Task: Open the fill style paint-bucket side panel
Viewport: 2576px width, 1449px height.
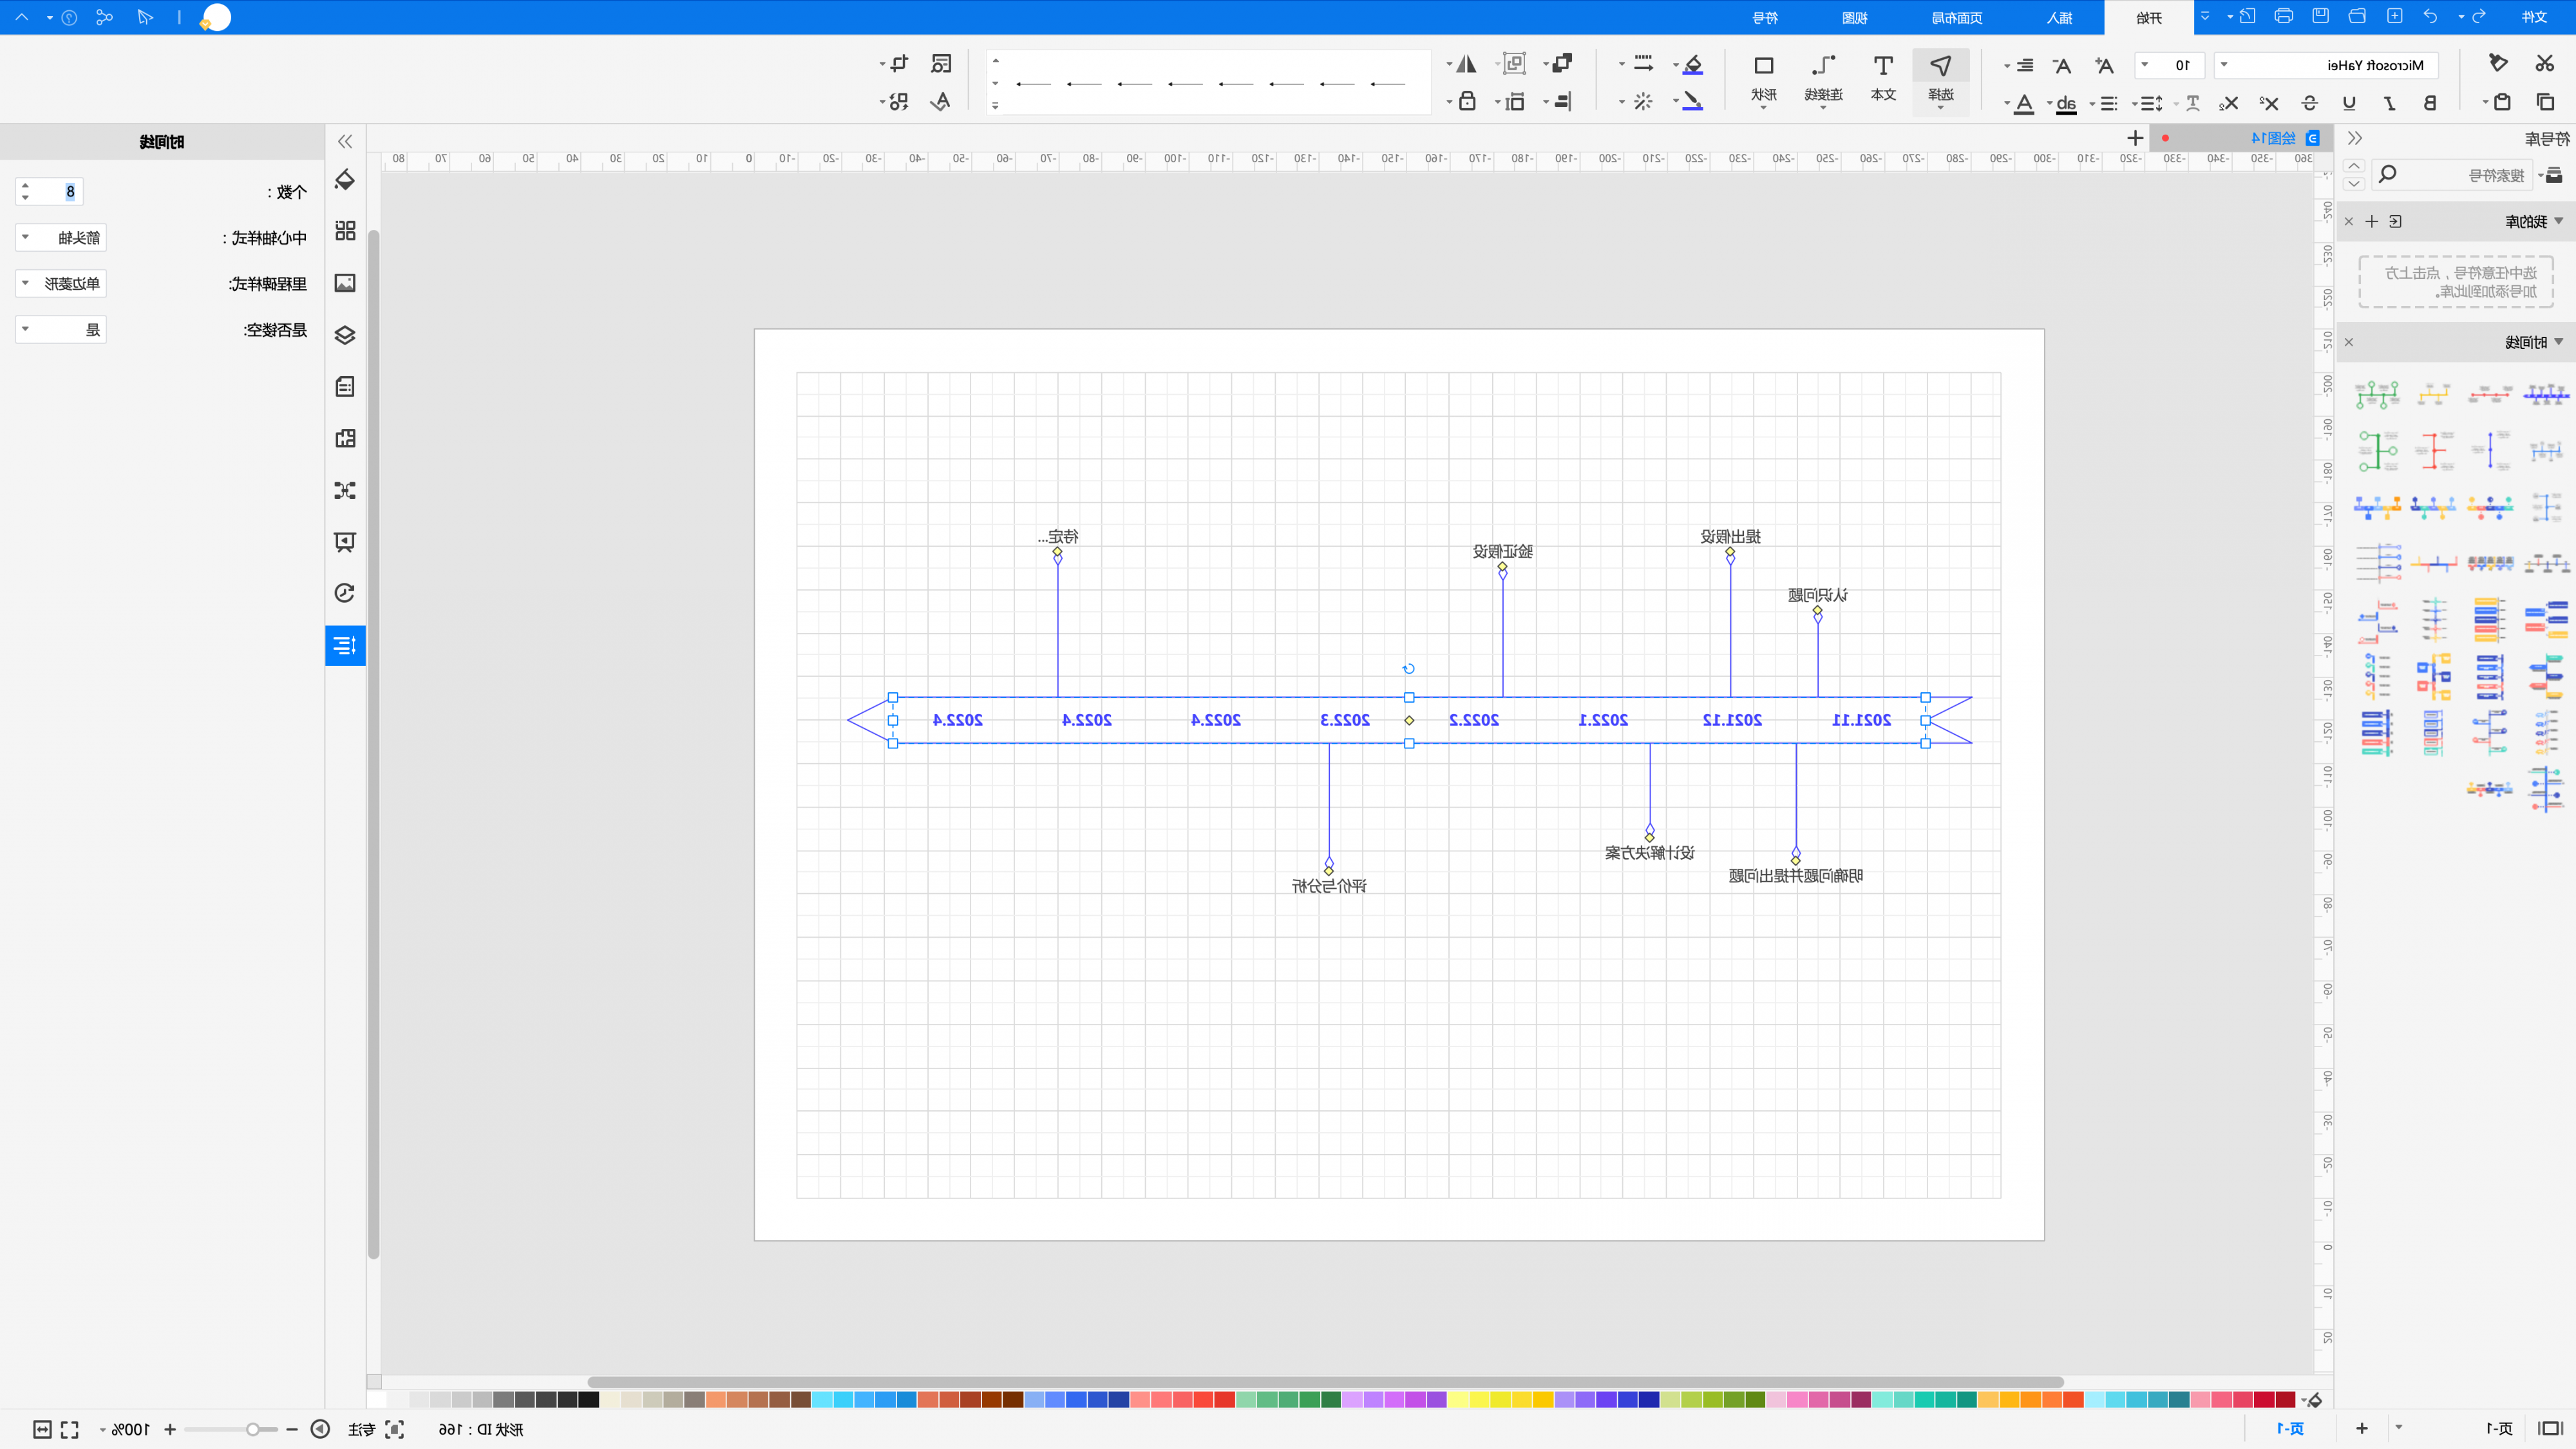Action: click(x=345, y=180)
